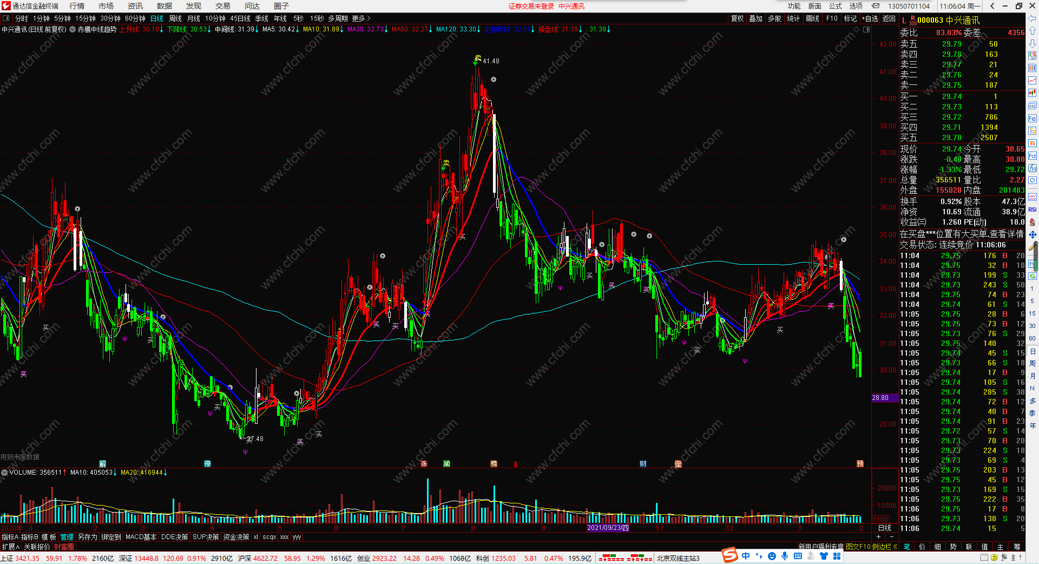Click 北京双线主站3 server status
Image resolution: width=1039 pixels, height=564 pixels.
pos(678,558)
